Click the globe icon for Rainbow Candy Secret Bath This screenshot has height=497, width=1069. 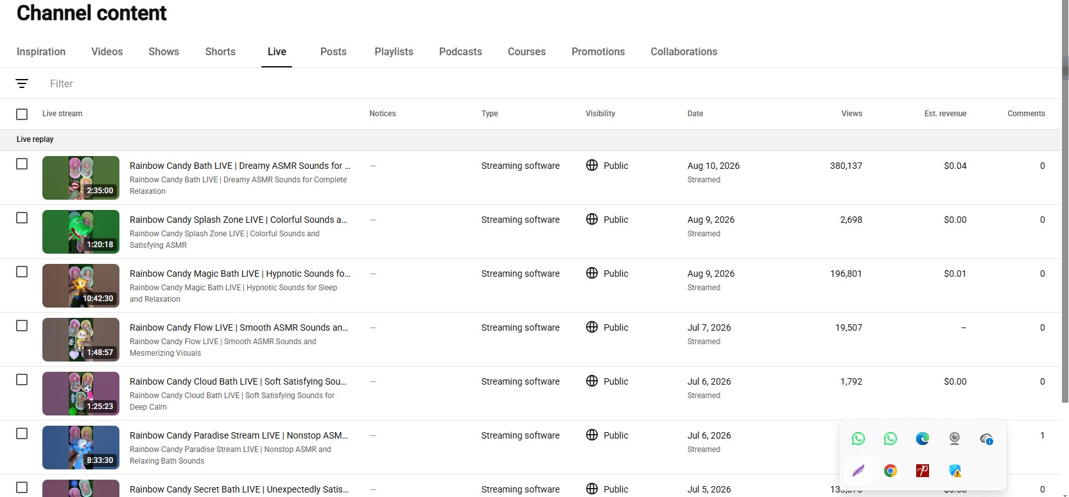(592, 489)
